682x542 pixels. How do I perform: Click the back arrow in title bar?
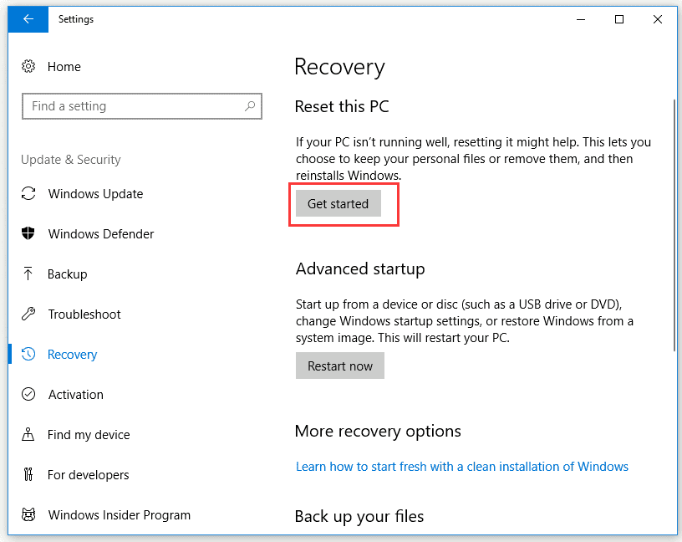[x=28, y=19]
